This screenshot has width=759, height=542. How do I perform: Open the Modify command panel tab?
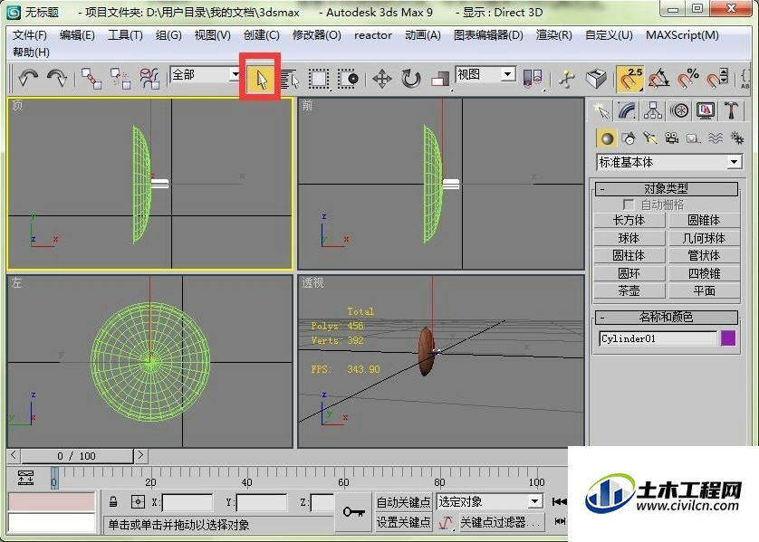point(628,110)
